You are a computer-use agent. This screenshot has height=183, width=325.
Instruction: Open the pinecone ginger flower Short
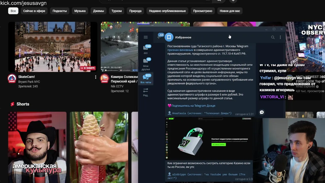pos(99,147)
